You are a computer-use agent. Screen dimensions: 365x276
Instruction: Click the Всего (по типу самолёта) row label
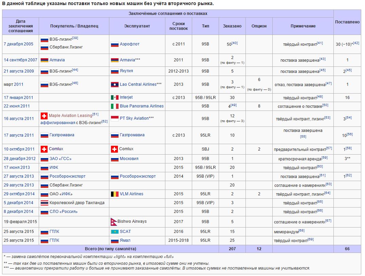coord(110,249)
